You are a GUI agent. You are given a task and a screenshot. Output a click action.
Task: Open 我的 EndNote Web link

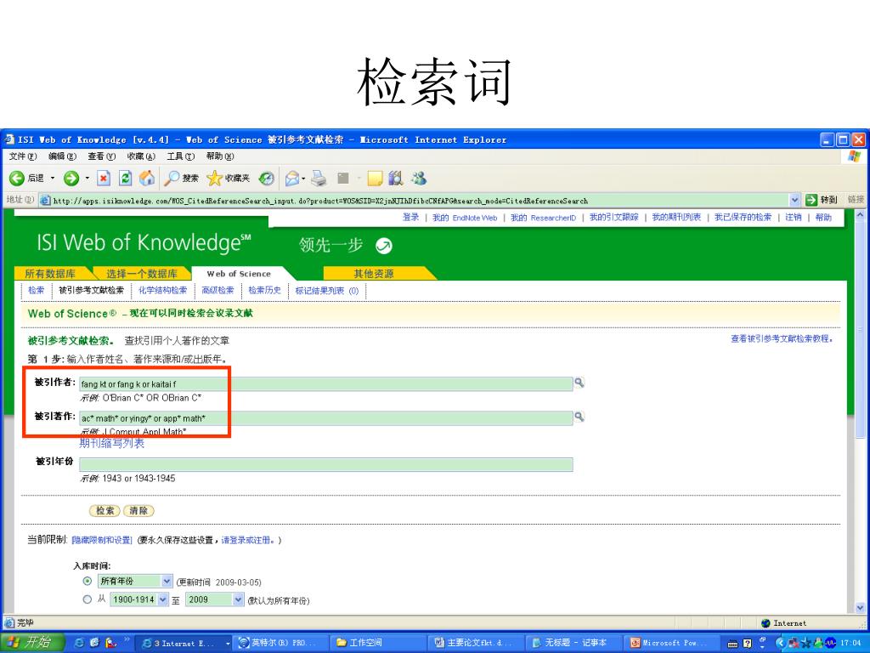465,217
